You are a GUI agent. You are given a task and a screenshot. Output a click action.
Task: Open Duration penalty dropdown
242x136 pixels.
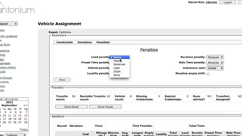tap(215, 57)
